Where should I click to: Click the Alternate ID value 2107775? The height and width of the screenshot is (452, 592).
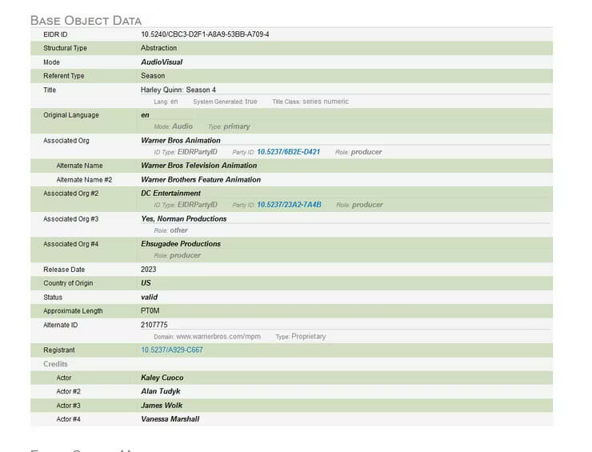point(154,326)
